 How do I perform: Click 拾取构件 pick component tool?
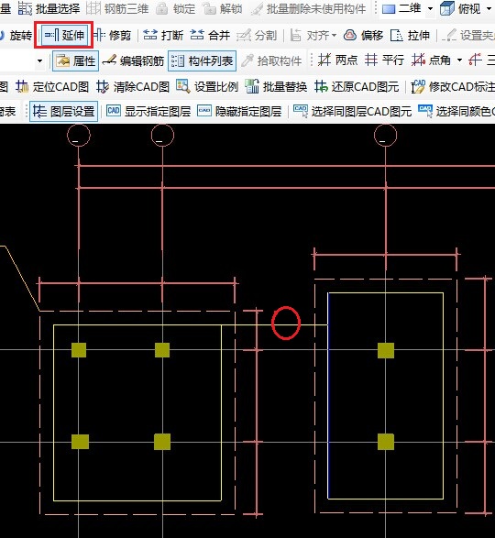pyautogui.click(x=271, y=61)
